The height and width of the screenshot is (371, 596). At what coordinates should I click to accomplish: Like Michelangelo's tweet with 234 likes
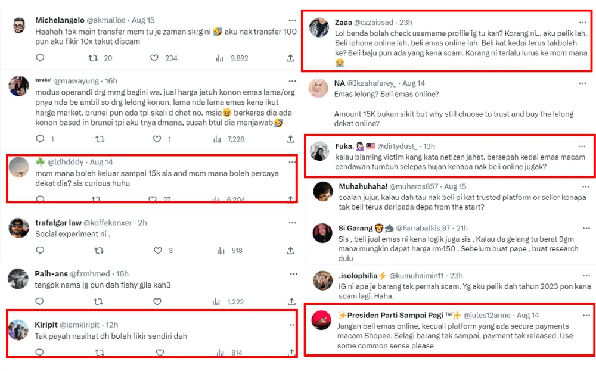(154, 58)
